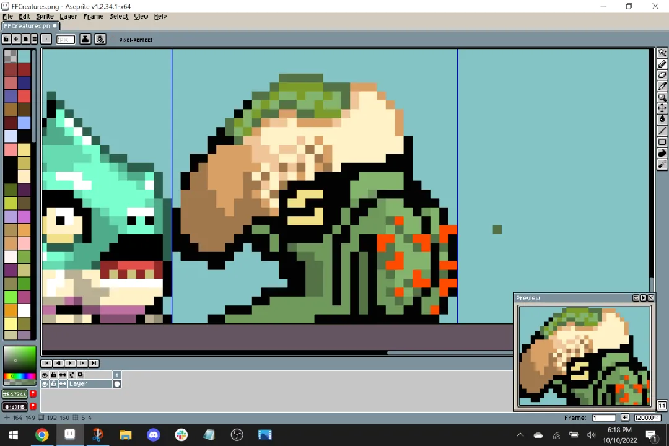Open Discord from the taskbar
This screenshot has width=669, height=446.
(154, 435)
